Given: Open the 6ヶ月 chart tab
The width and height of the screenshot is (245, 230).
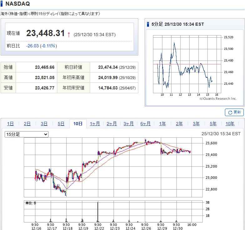Looking at the screenshot, I should point(145,124).
